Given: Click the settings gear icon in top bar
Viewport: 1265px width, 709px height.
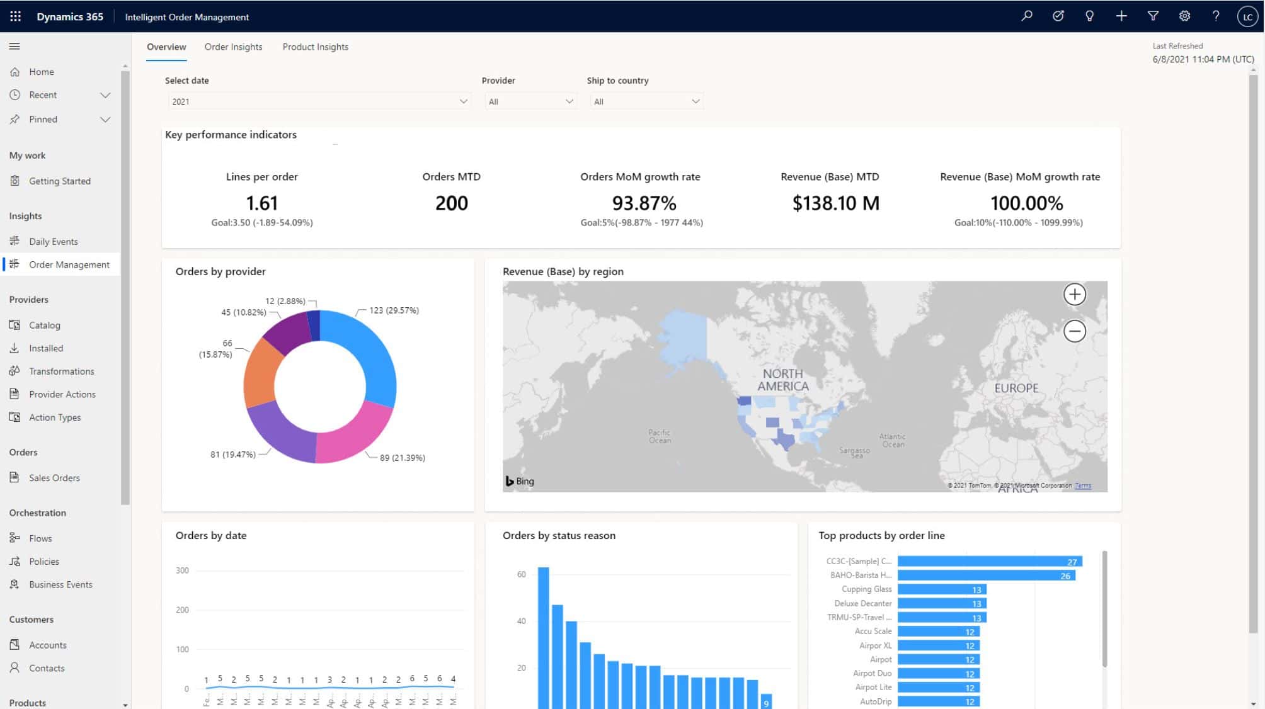Looking at the screenshot, I should pos(1184,16).
